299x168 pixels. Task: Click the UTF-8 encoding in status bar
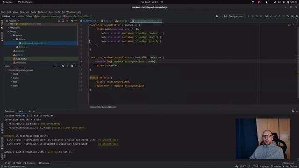coord(255,167)
